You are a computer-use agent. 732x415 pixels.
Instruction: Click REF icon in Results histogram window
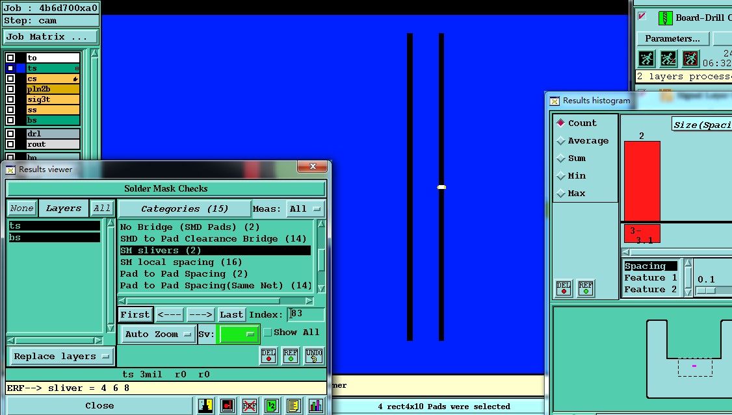[586, 288]
